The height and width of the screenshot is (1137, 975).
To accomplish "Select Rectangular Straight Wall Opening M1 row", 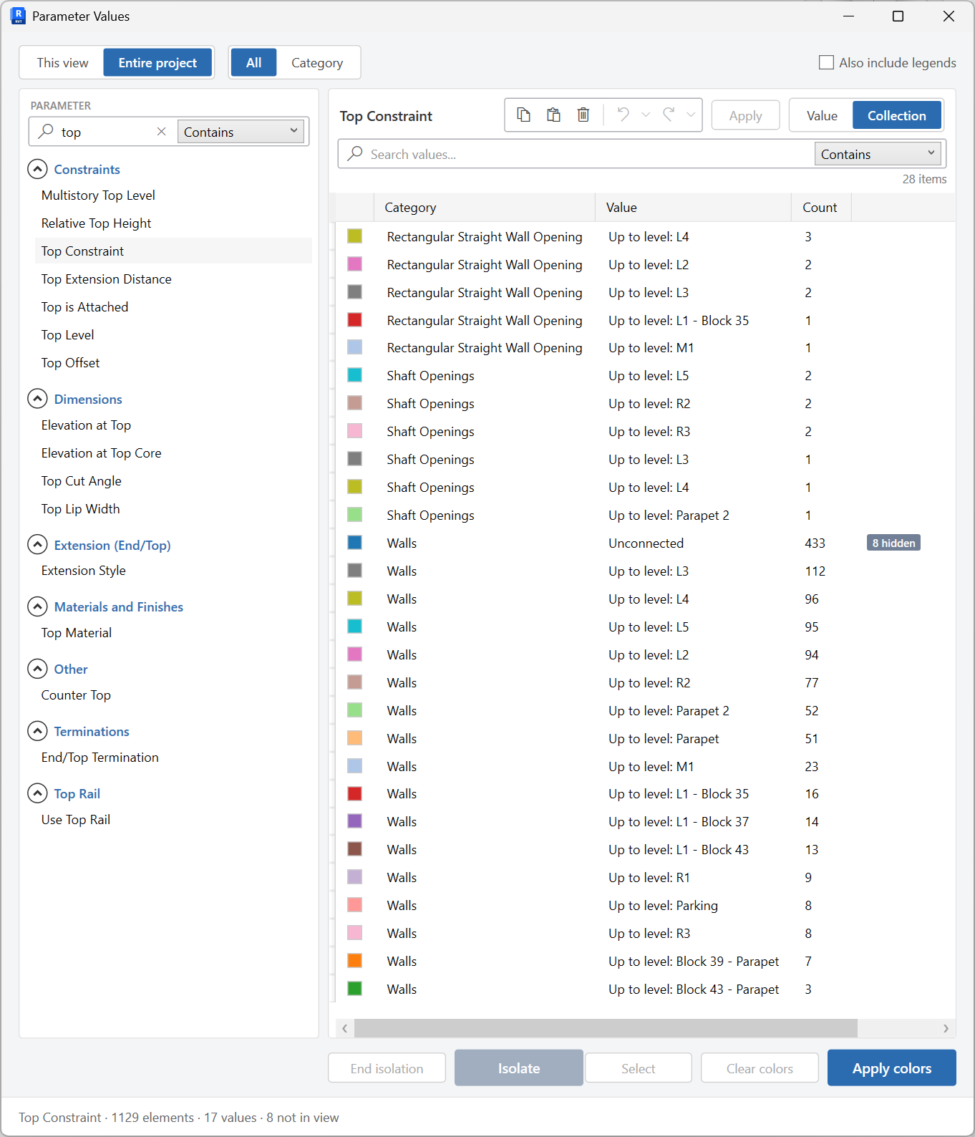I will 645,347.
